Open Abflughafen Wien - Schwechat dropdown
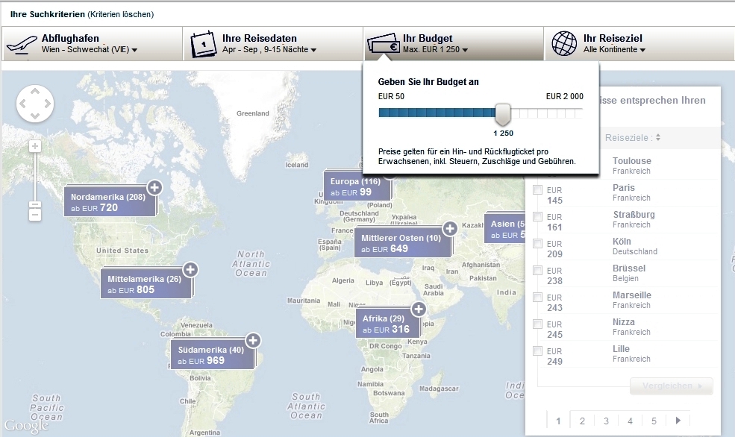 point(89,50)
